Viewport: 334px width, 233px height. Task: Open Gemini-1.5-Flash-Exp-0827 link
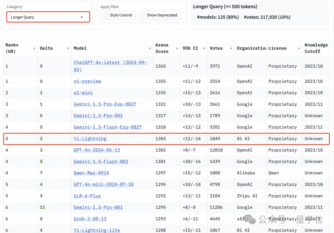(x=108, y=127)
